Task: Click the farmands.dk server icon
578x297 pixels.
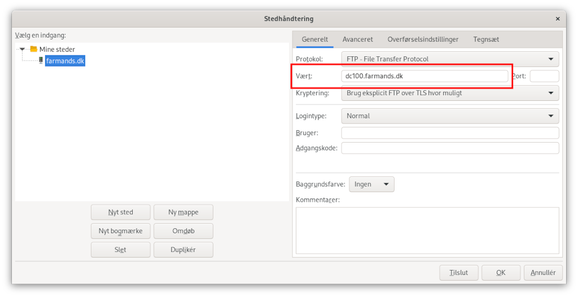Action: click(x=41, y=60)
